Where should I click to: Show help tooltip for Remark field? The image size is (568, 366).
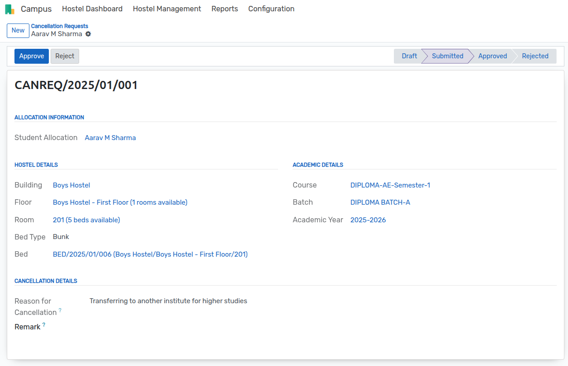(x=44, y=324)
